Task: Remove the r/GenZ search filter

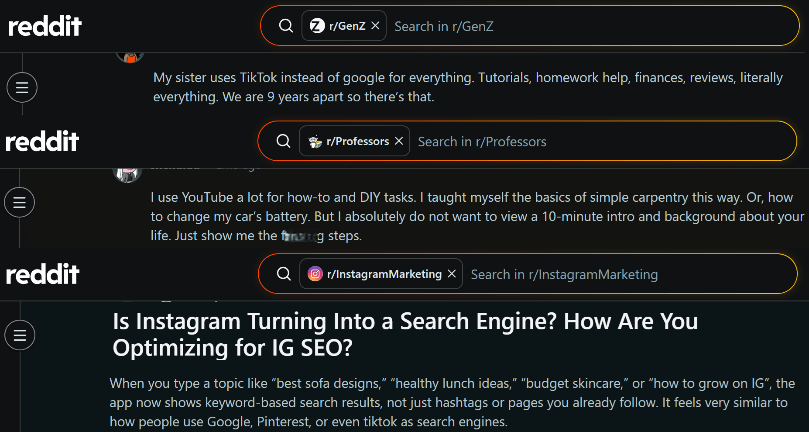Action: (375, 25)
